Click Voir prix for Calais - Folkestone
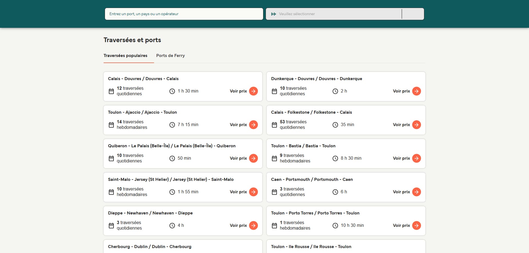 (x=401, y=125)
